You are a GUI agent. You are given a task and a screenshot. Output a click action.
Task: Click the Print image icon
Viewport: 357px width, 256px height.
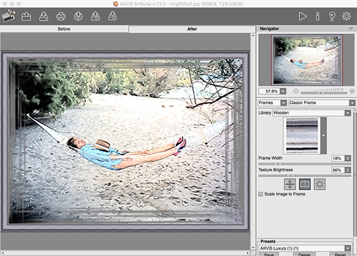coord(61,17)
